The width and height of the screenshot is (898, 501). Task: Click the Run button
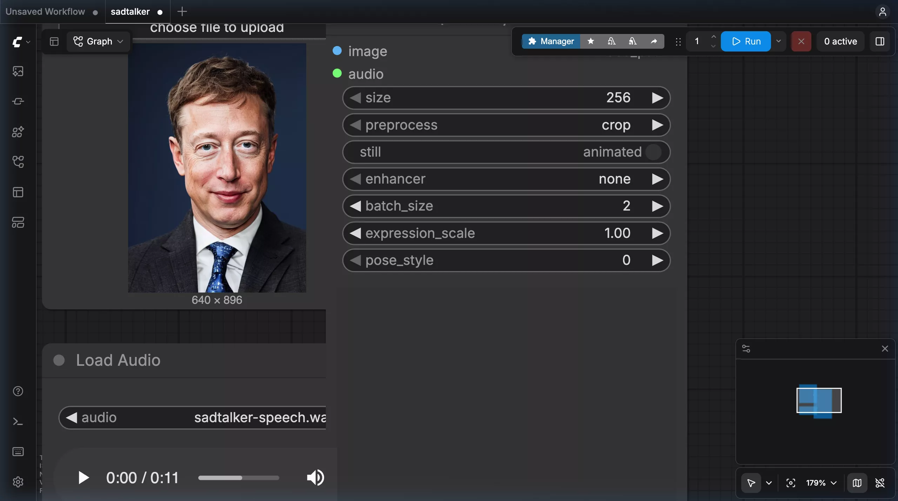(746, 41)
